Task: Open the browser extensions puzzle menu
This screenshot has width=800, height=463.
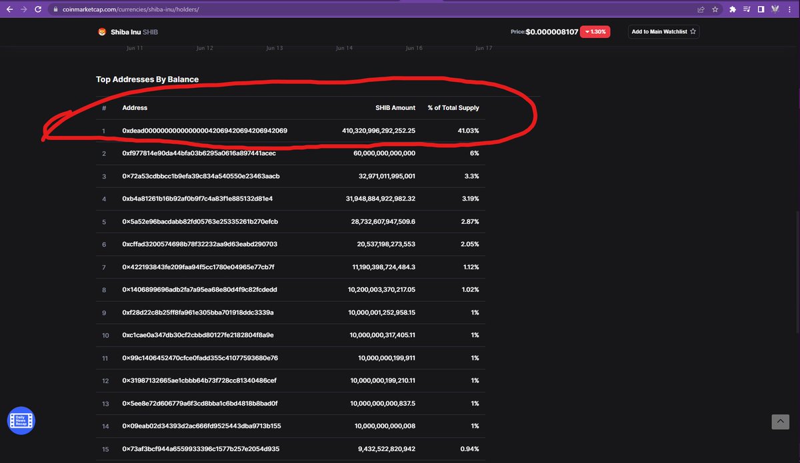Action: pyautogui.click(x=733, y=9)
